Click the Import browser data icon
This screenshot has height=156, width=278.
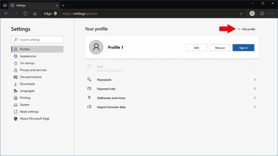89,107
